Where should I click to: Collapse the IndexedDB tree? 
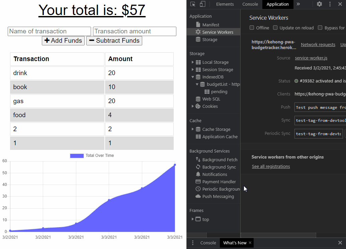pos(192,77)
